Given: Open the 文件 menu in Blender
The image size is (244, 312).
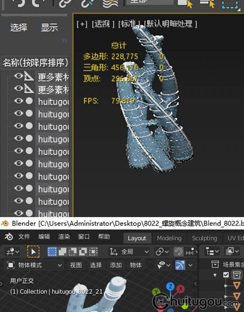Looking at the screenshot, I should tap(24, 237).
